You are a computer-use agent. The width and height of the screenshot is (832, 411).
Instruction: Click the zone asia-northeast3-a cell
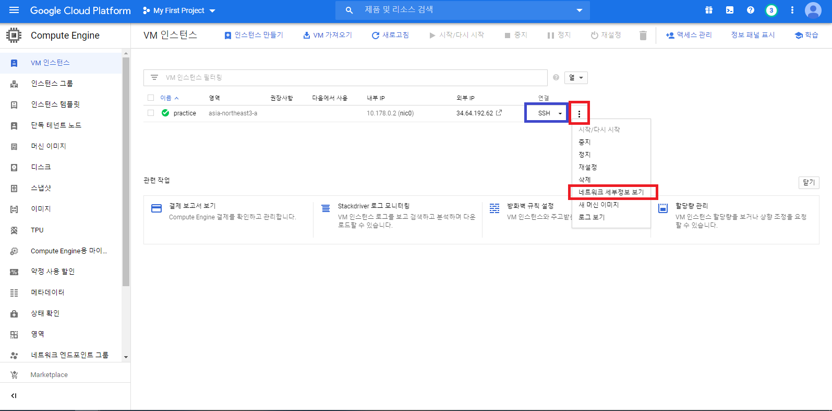click(233, 113)
